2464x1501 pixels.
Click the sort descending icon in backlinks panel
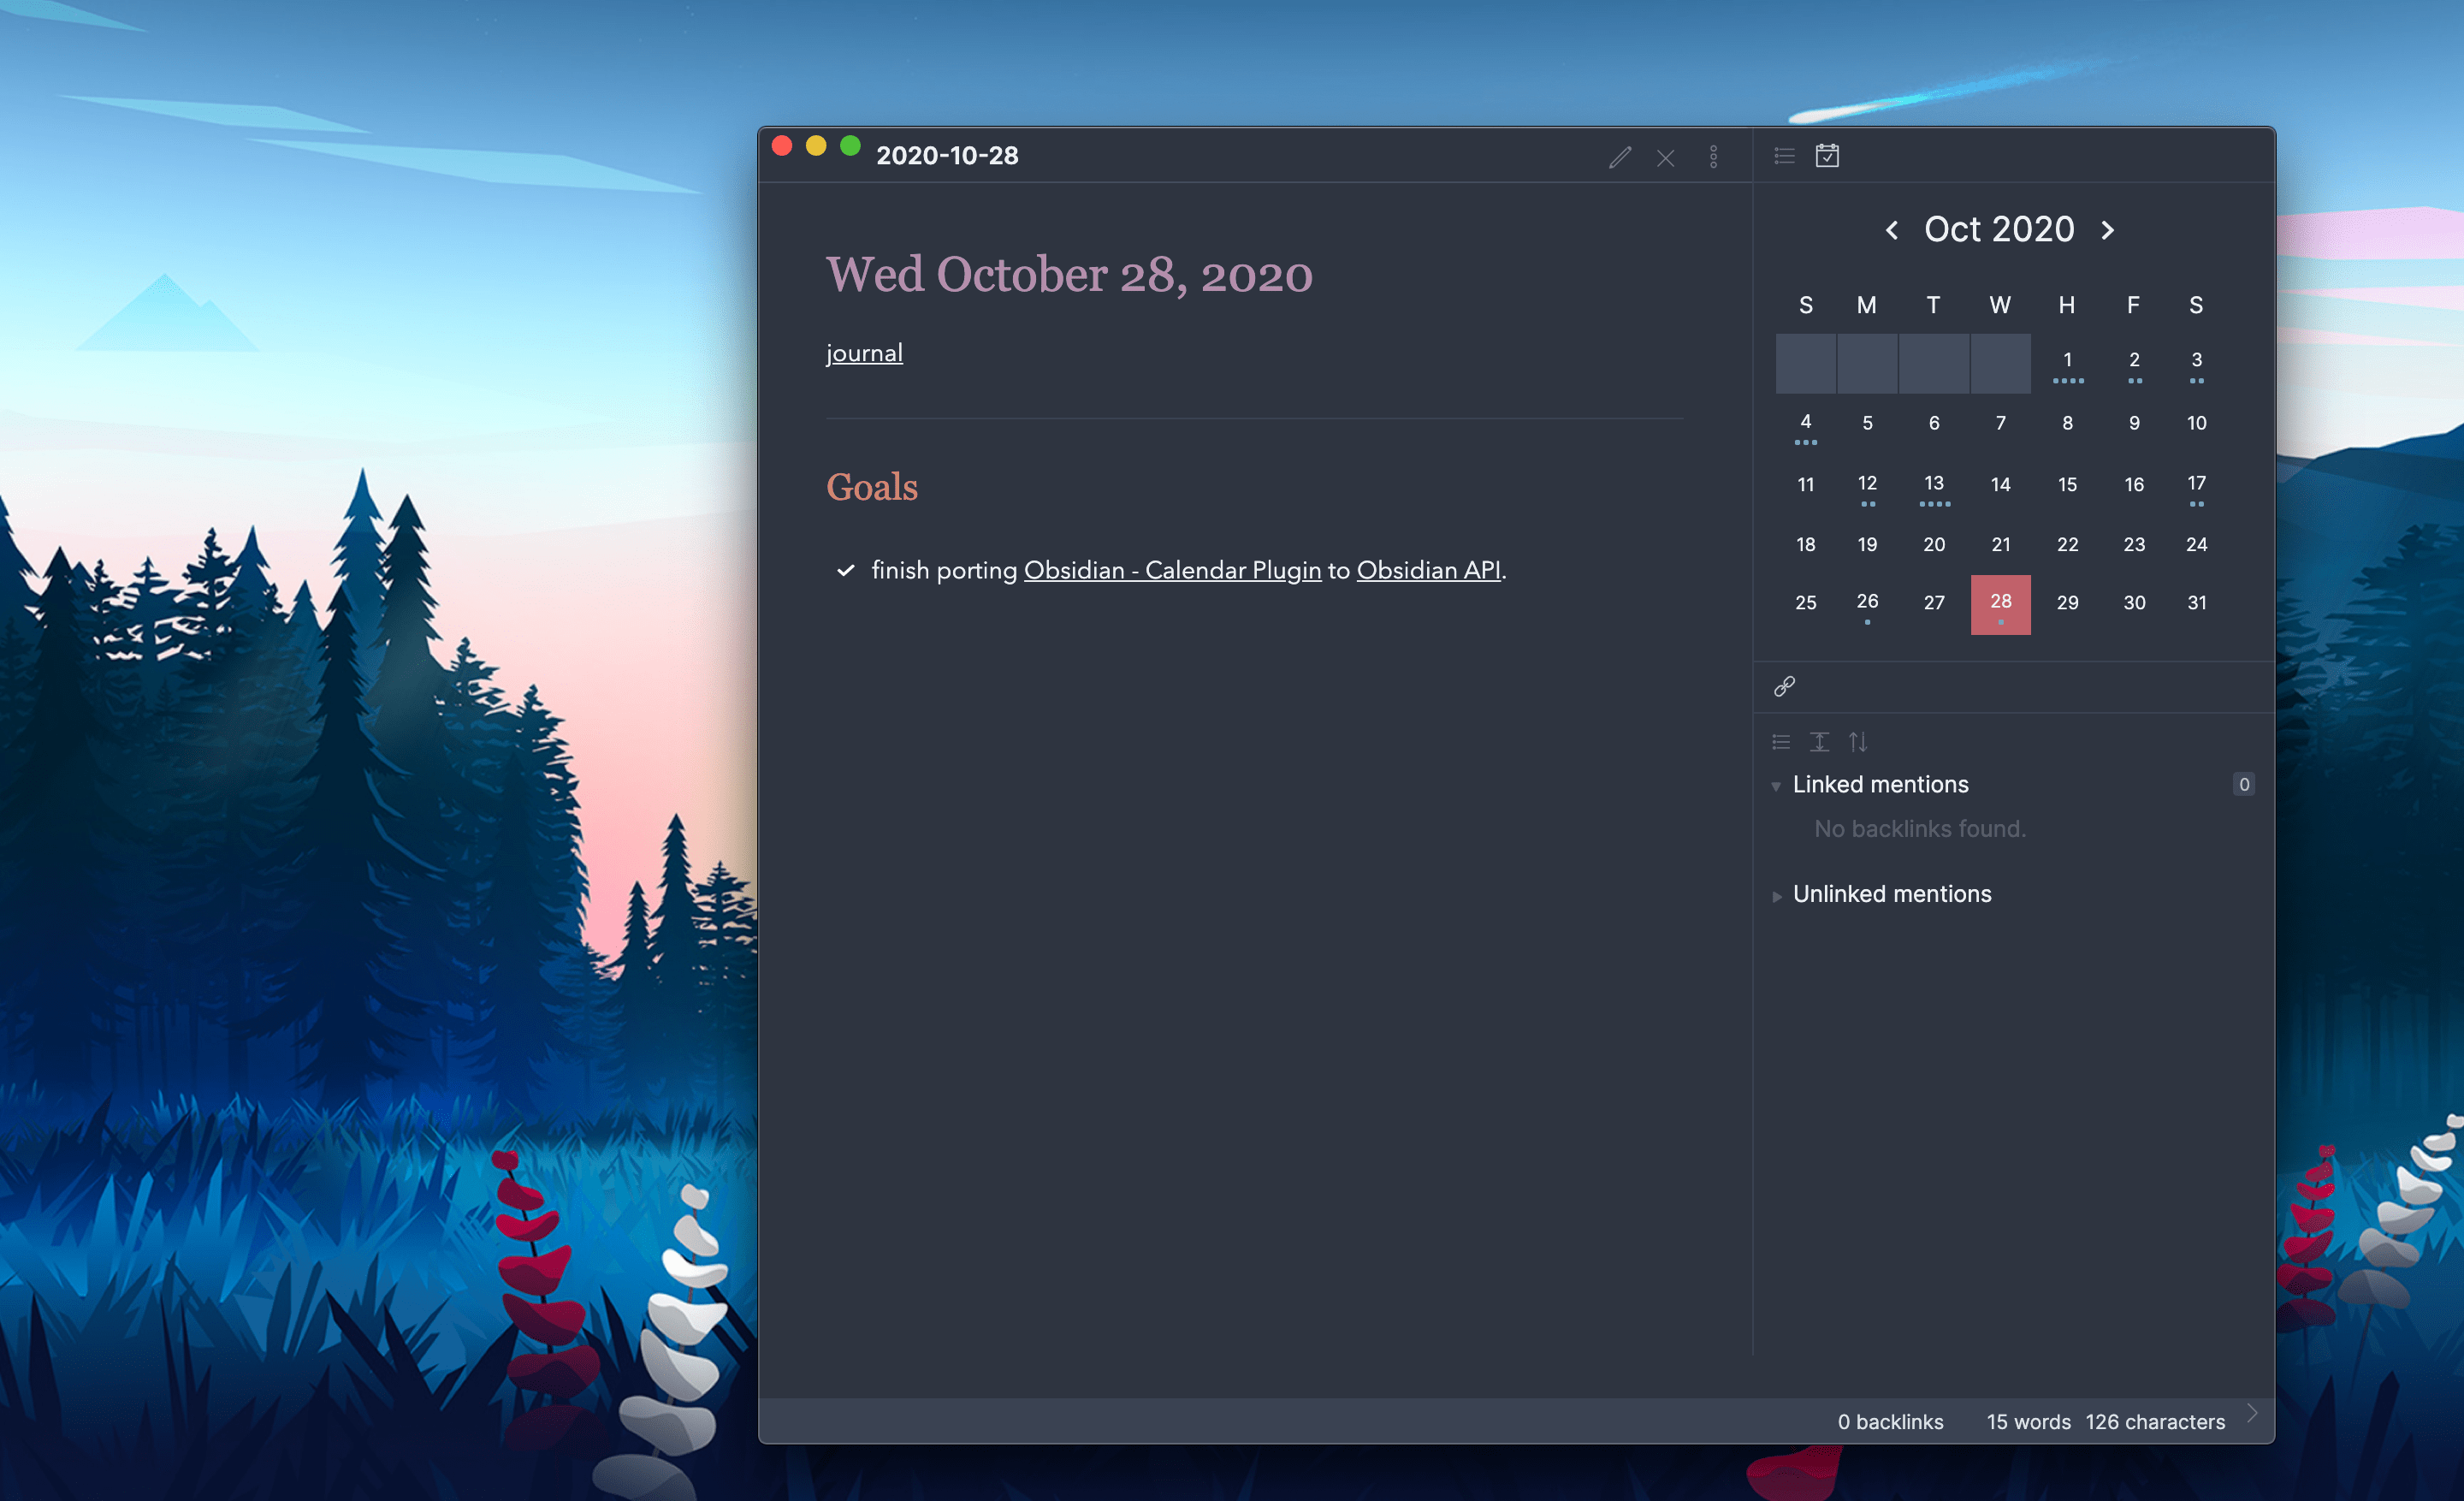1857,738
